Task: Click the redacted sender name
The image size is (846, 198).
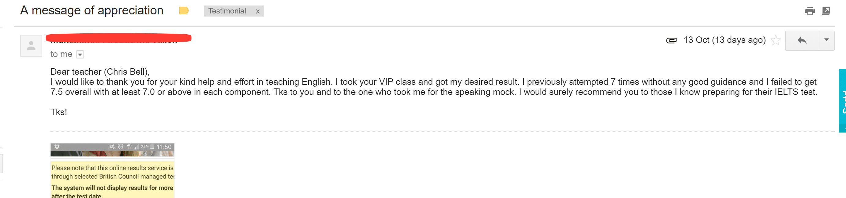Action: tap(118, 39)
